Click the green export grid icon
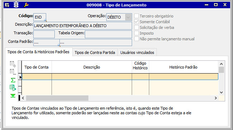The height and width of the screenshot is (130, 233). click(x=13, y=88)
